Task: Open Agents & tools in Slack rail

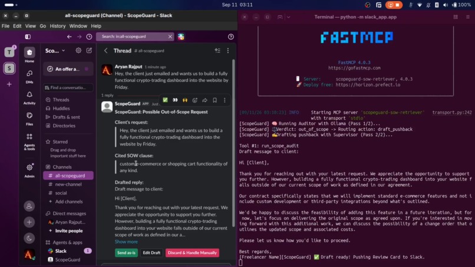Action: click(29, 141)
